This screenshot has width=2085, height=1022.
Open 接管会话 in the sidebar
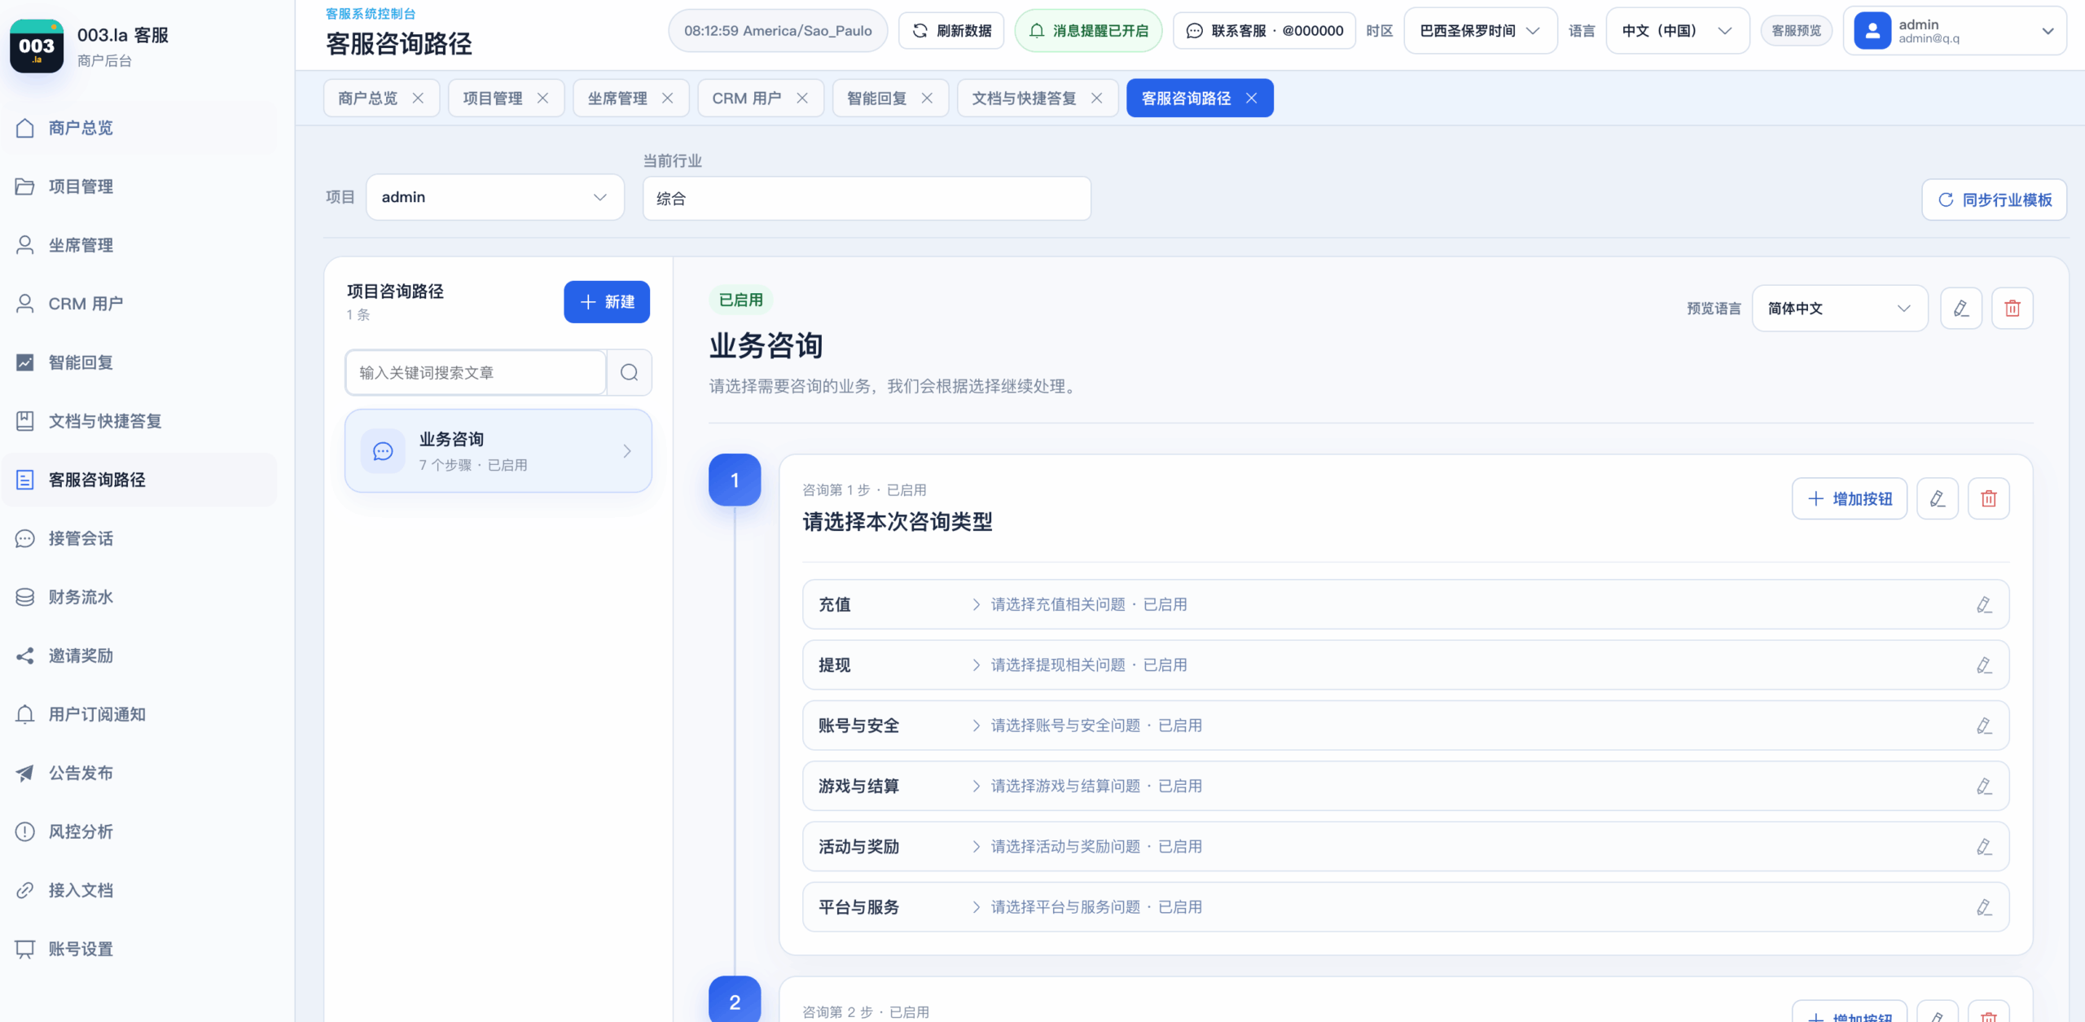[x=138, y=538]
